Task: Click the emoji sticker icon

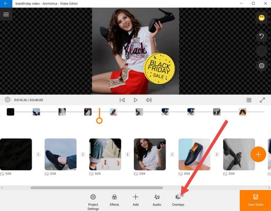Action: coord(261,18)
